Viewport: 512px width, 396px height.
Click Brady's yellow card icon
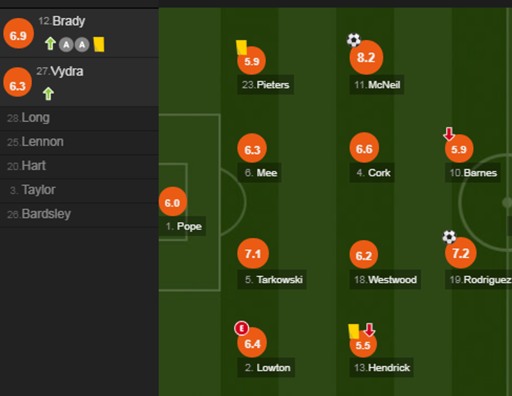[x=99, y=44]
